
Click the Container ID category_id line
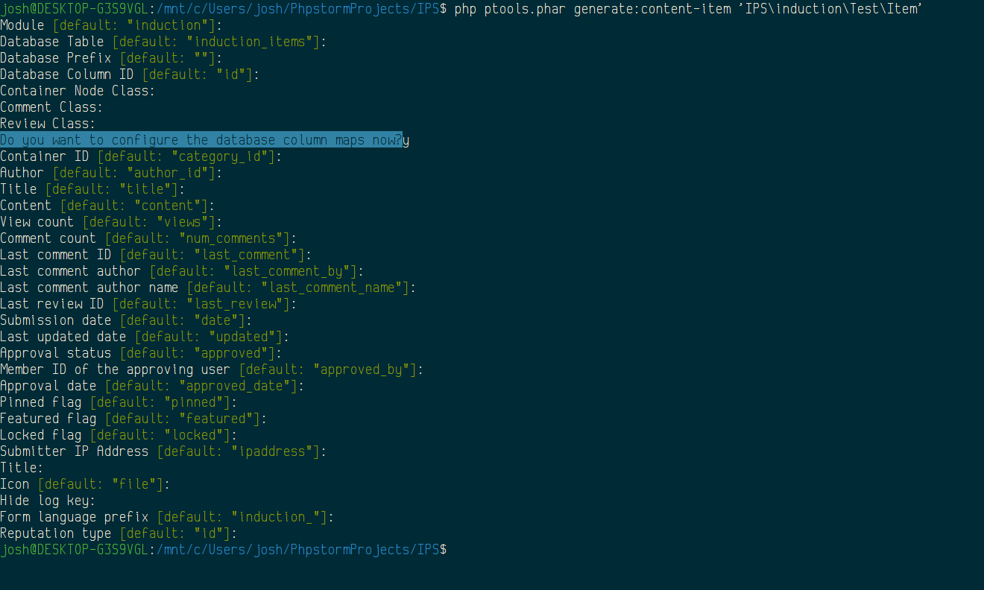tap(141, 156)
